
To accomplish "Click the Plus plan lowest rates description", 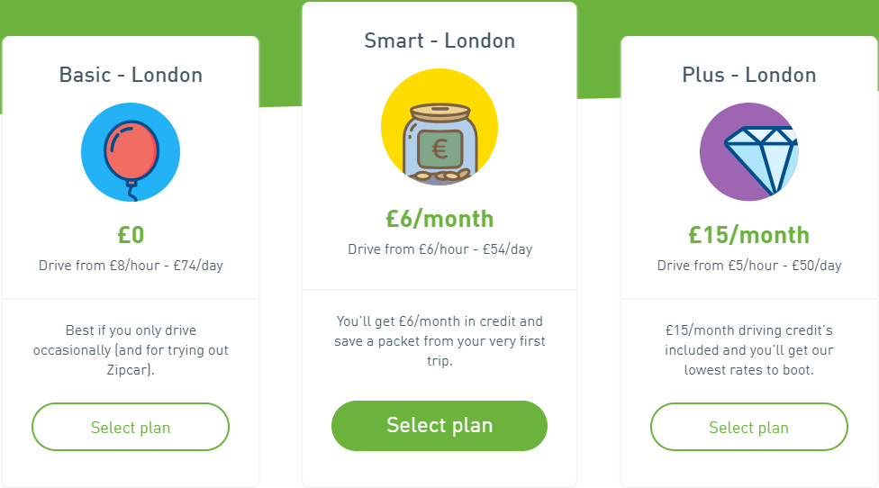I will [749, 350].
